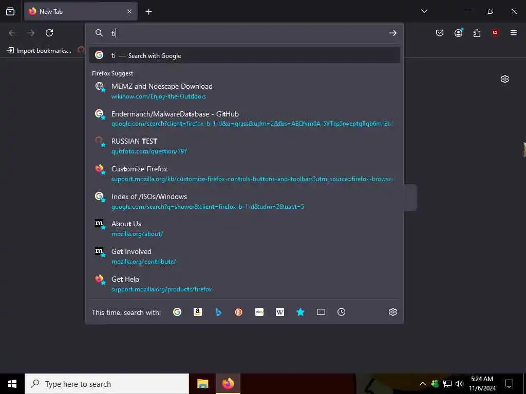The image size is (526, 394).
Task: Select 'ti — Search with Google' suggestion
Action: coord(244,55)
